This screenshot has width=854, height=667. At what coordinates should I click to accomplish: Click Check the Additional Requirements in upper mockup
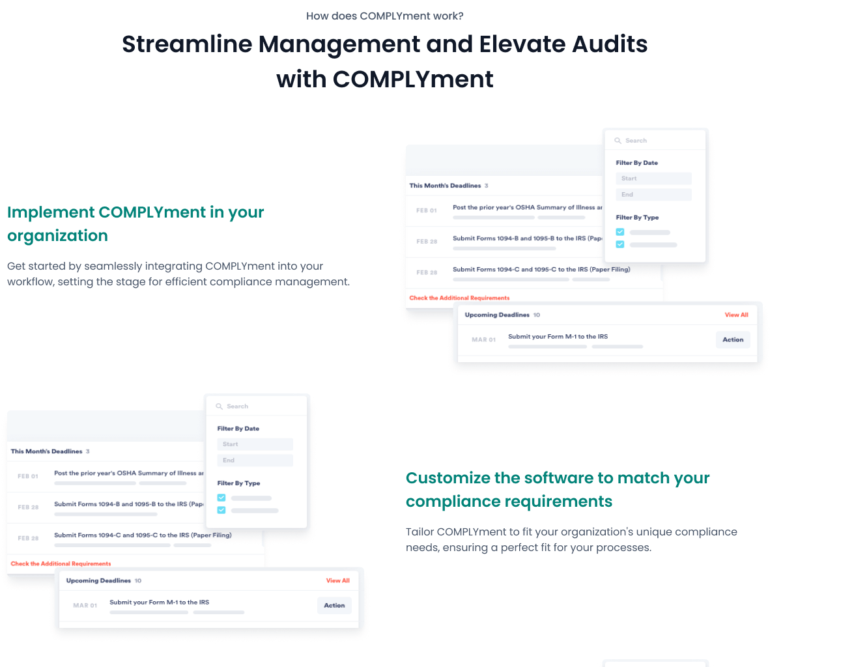coord(459,298)
